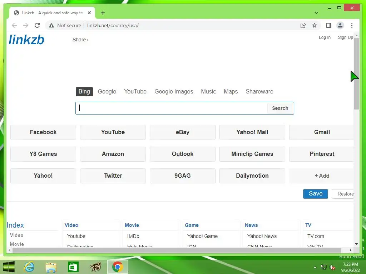Select the Bing search tab
366x274 pixels.
coord(84,92)
